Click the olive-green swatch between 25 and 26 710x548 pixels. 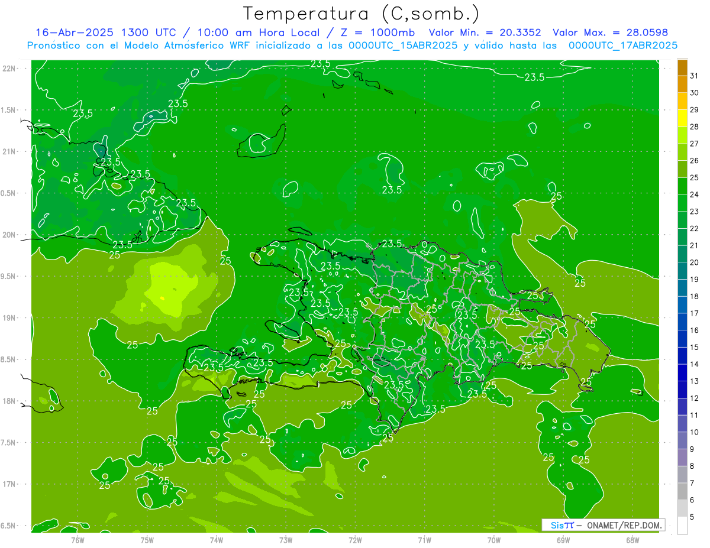[x=683, y=169]
